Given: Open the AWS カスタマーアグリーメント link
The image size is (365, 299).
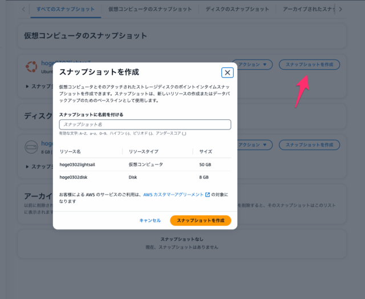Looking at the screenshot, I should 173,195.
